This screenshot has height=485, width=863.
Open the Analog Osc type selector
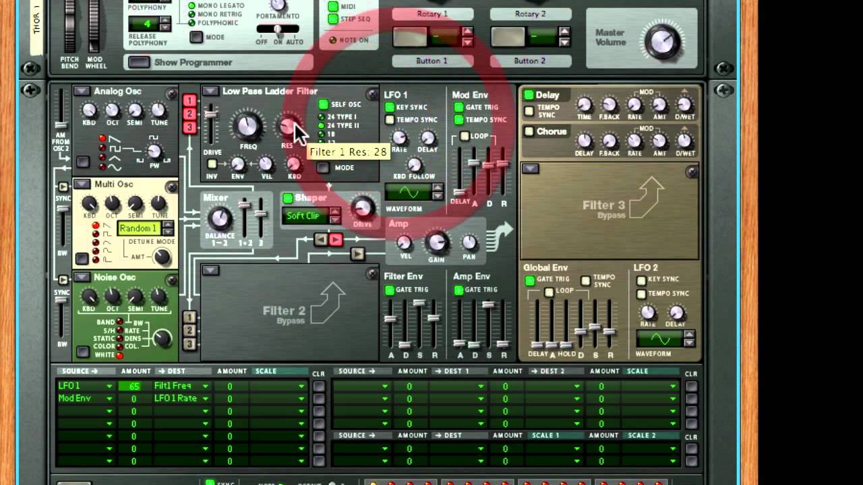coord(82,91)
